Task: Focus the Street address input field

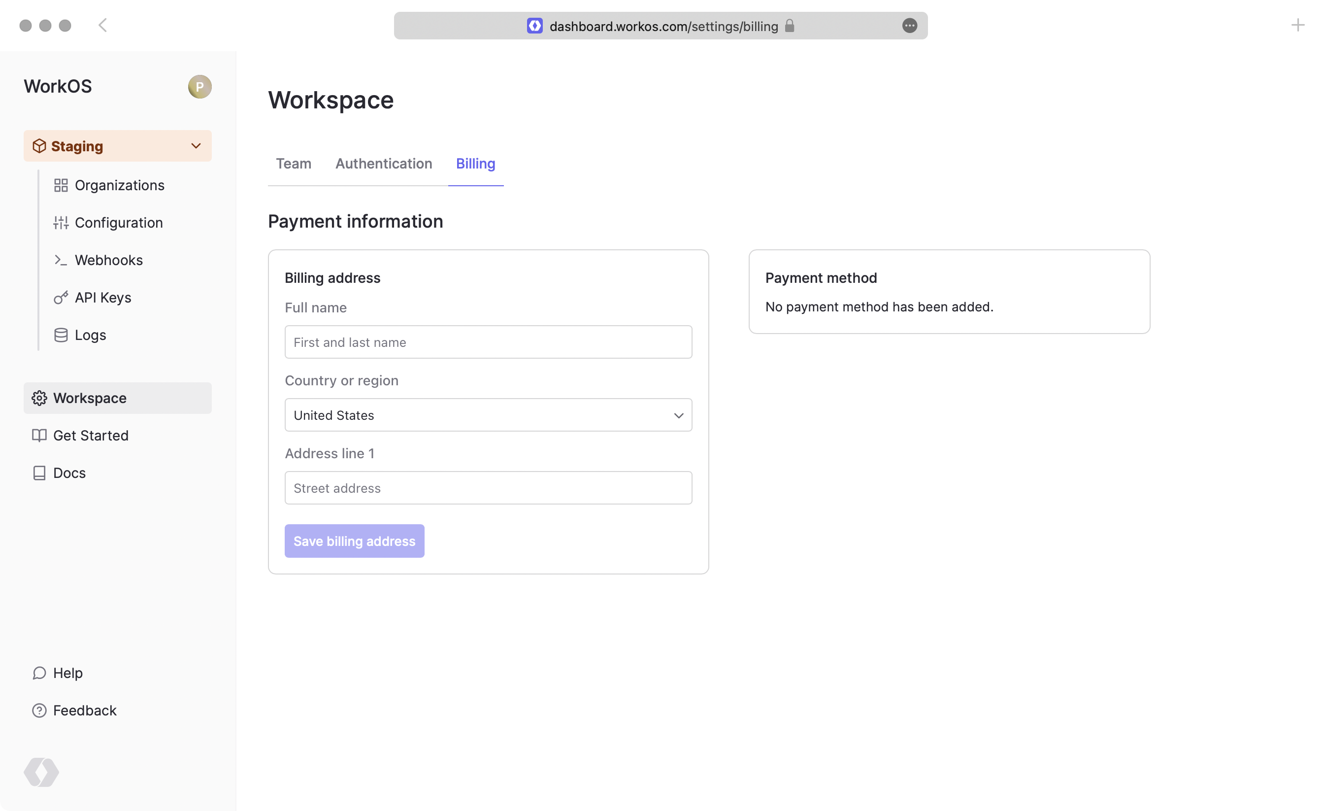Action: click(488, 488)
